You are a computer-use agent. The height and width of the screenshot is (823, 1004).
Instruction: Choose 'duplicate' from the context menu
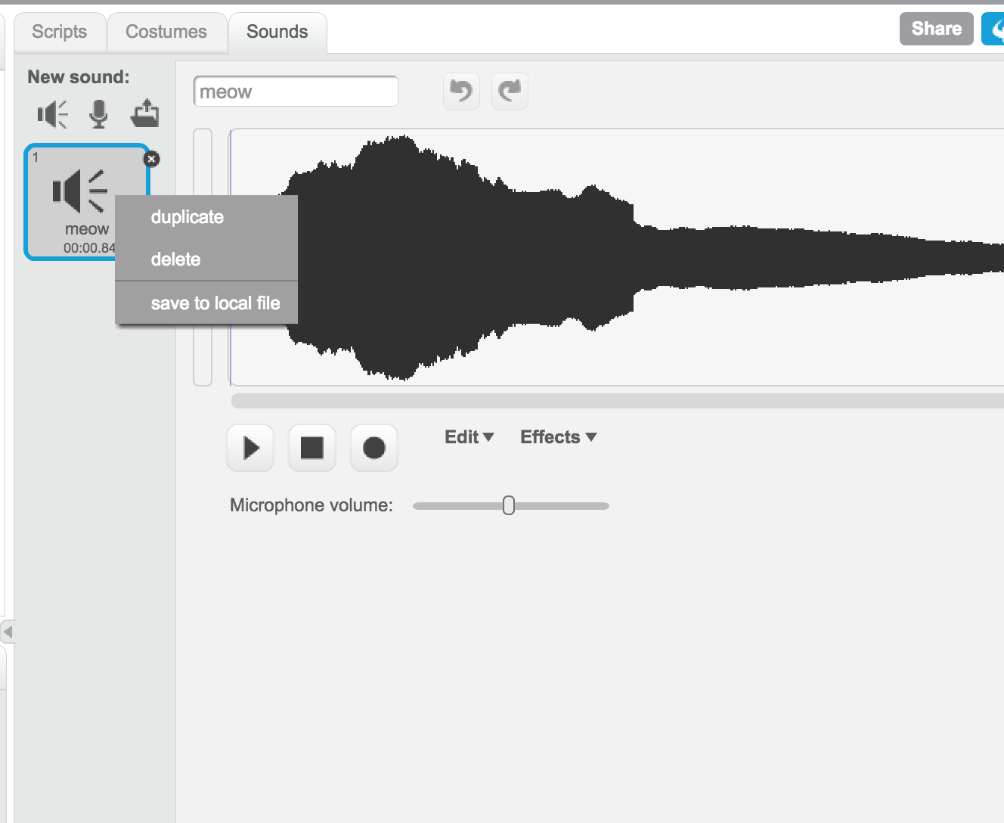click(x=187, y=217)
